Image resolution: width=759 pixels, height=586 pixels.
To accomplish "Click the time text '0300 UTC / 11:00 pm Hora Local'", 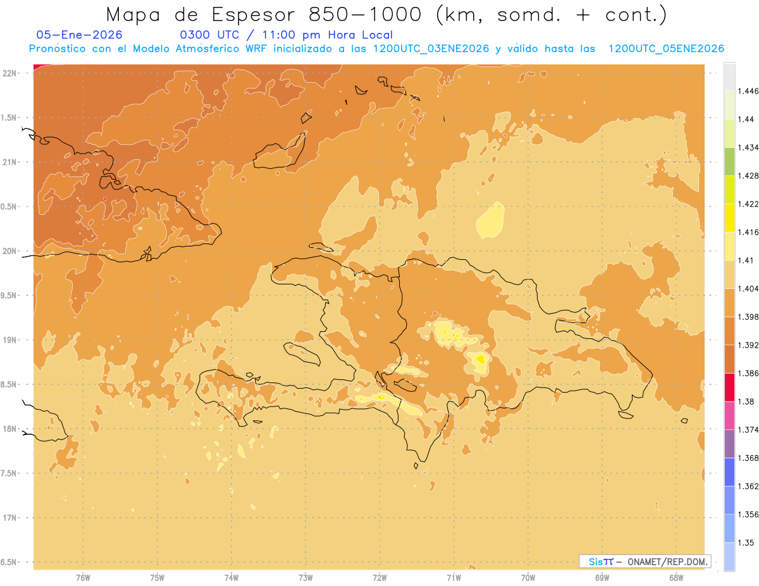I will click(x=287, y=35).
